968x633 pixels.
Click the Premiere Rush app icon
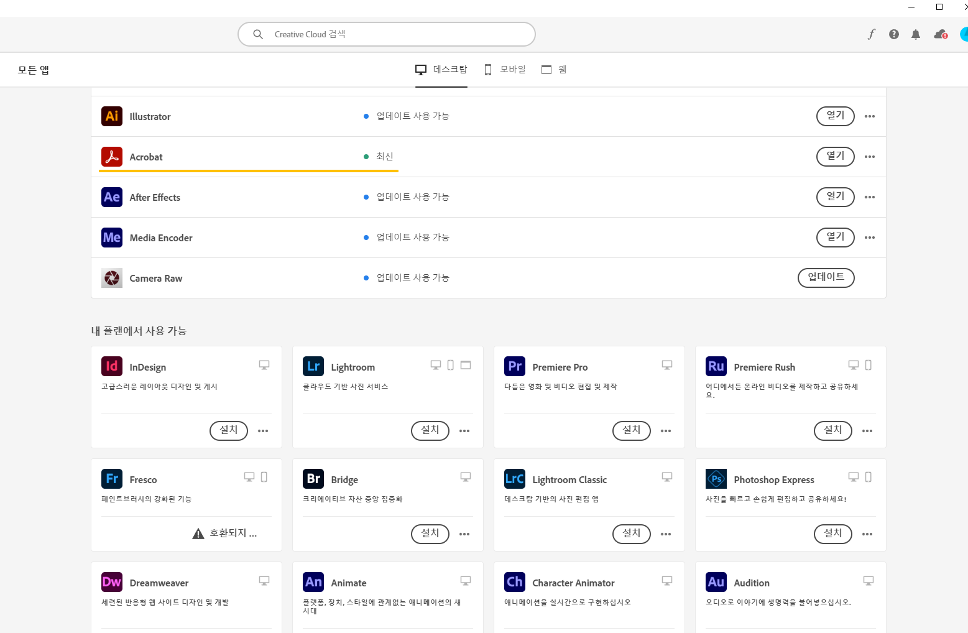pos(716,366)
